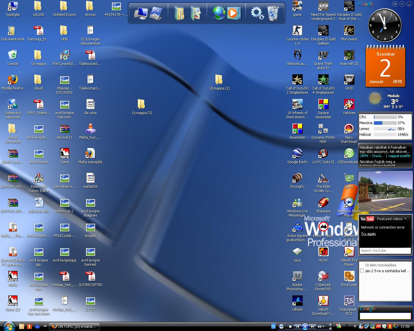Screen dimensions: 414x331
Task: Skip to next track in taskbar player
Action: pos(312,326)
